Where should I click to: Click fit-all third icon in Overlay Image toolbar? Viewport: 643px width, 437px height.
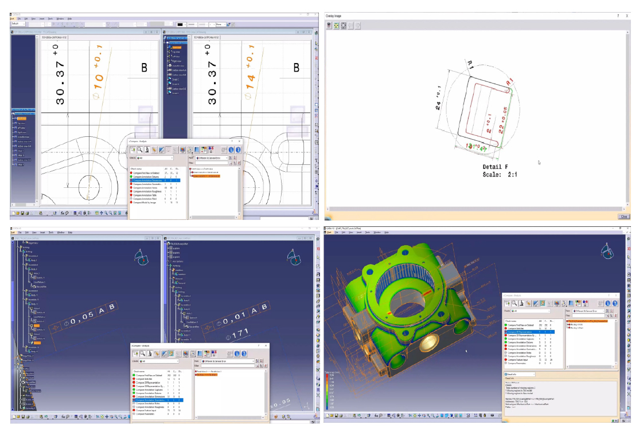click(x=344, y=25)
